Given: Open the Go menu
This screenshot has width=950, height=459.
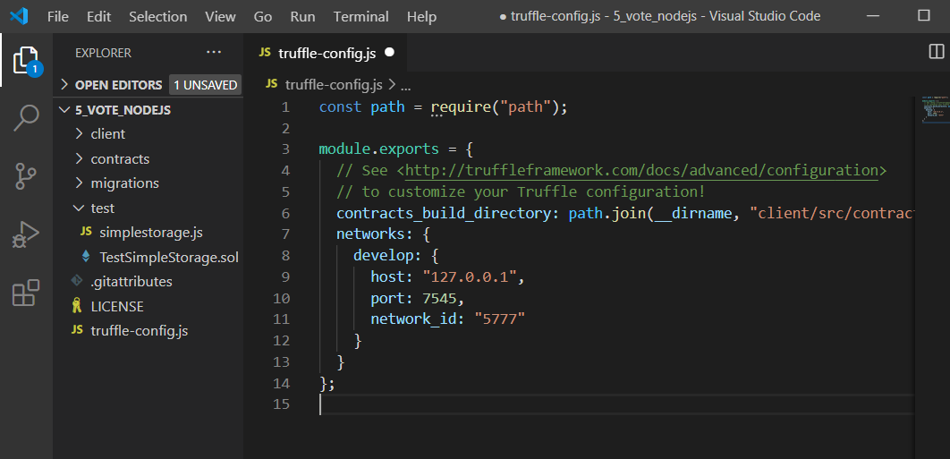Looking at the screenshot, I should (x=263, y=16).
